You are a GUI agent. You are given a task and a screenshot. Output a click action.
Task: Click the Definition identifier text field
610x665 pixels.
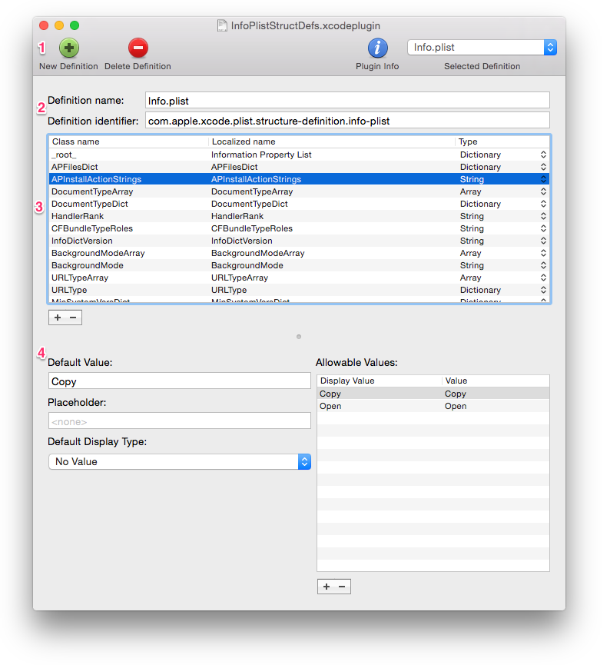tap(347, 120)
